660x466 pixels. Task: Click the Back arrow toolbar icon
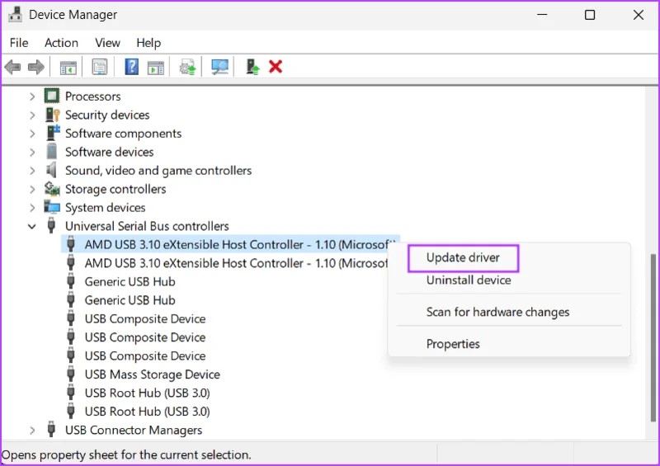pos(12,67)
